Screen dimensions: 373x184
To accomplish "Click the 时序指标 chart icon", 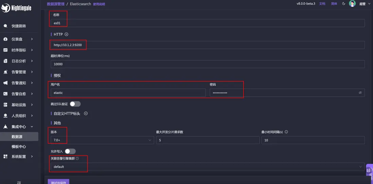I will pos(5,50).
